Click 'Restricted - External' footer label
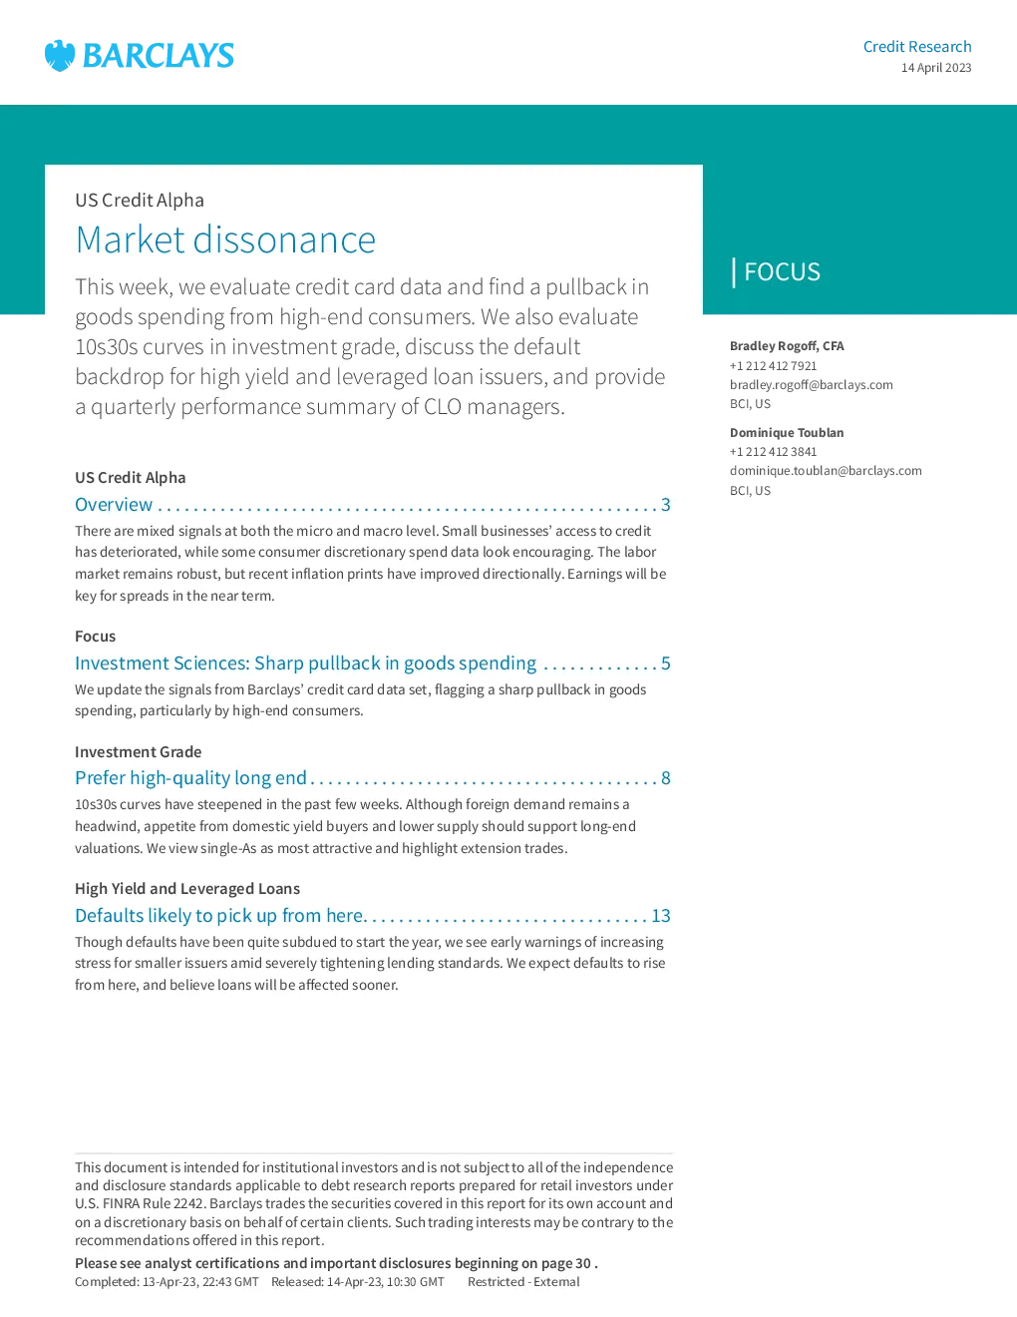This screenshot has width=1017, height=1317. (523, 1282)
